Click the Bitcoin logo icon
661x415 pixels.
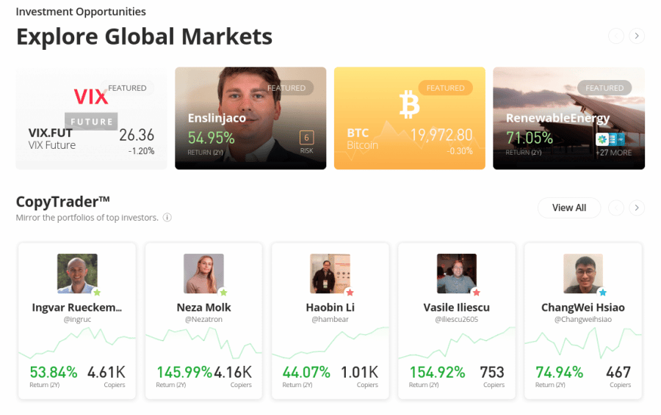click(x=409, y=105)
